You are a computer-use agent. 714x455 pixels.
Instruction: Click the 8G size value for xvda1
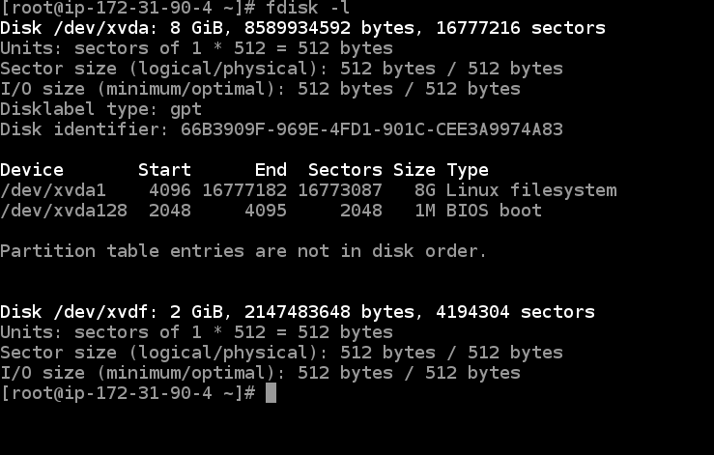(424, 190)
